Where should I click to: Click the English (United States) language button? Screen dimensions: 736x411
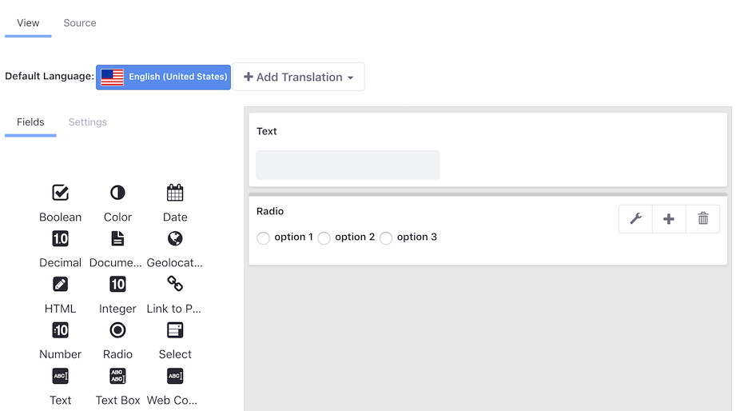[163, 77]
